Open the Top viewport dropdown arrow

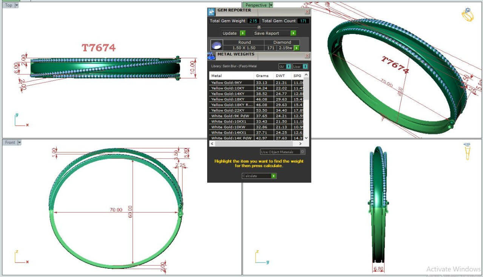(16, 5)
